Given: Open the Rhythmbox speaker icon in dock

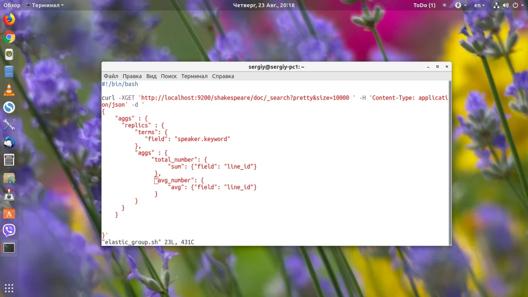Looking at the screenshot, I should click(x=9, y=55).
